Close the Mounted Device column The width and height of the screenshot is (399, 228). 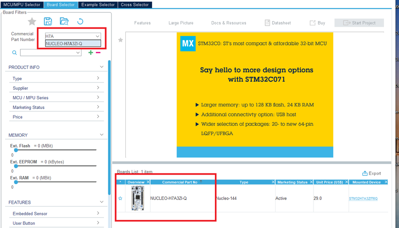point(386,182)
